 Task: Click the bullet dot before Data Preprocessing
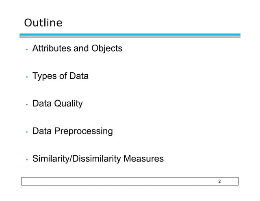click(26, 132)
